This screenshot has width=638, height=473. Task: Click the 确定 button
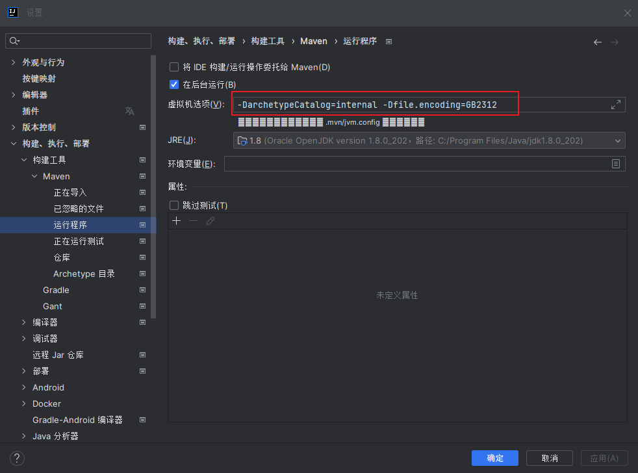494,458
